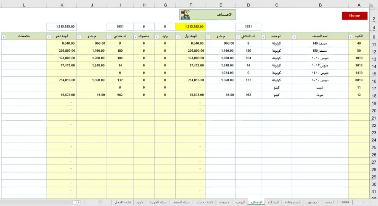Click the closing quantity total cell 1951 in column I
Image resolution: width=378 pixels, height=206 pixels.
coord(120,26)
